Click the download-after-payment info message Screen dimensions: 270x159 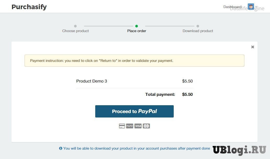pos(136,148)
